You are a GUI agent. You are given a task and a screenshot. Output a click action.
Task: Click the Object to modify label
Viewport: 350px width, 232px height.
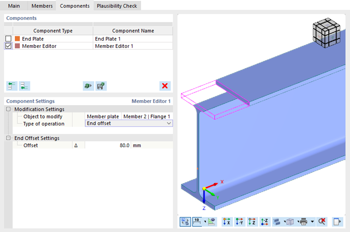pyautogui.click(x=43, y=116)
